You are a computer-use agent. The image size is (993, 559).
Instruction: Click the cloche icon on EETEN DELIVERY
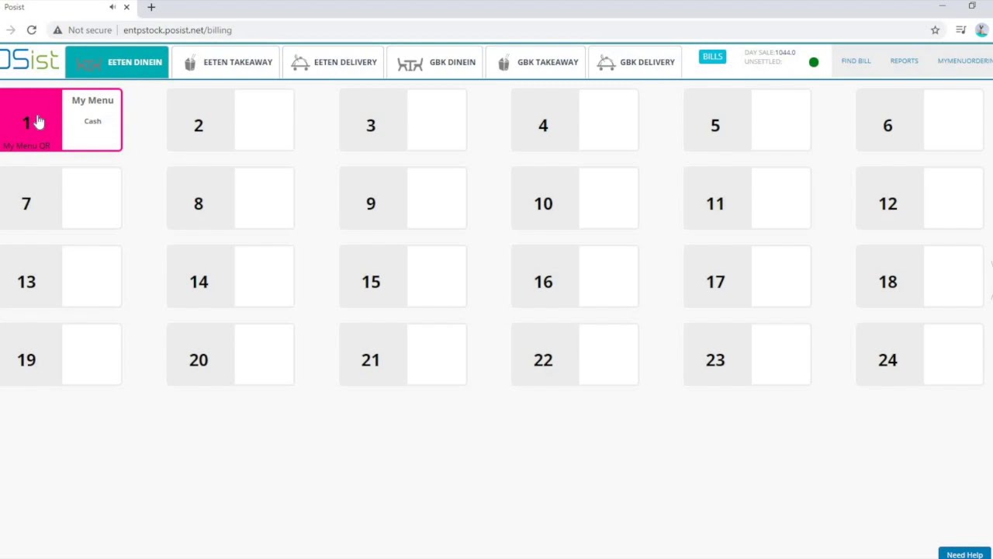point(300,64)
